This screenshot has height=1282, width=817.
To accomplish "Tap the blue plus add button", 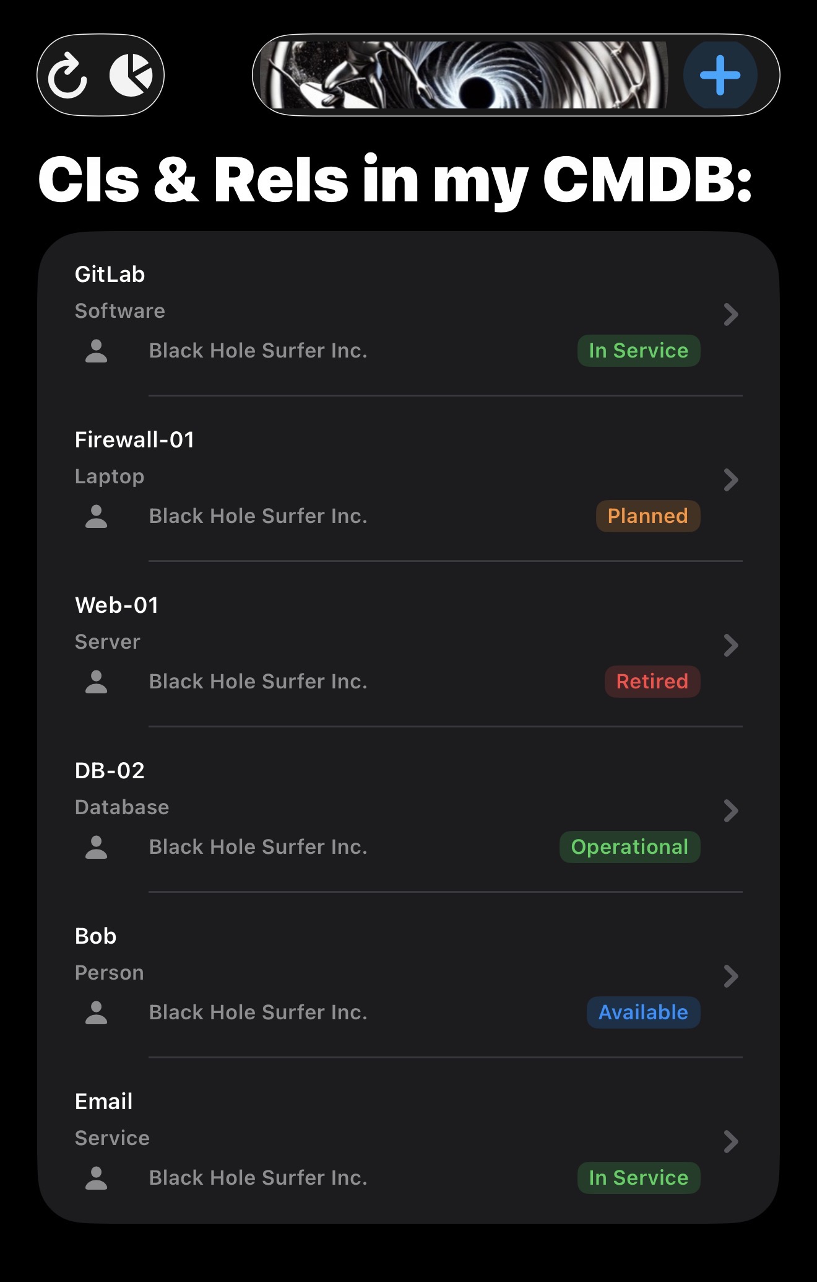I will (720, 76).
